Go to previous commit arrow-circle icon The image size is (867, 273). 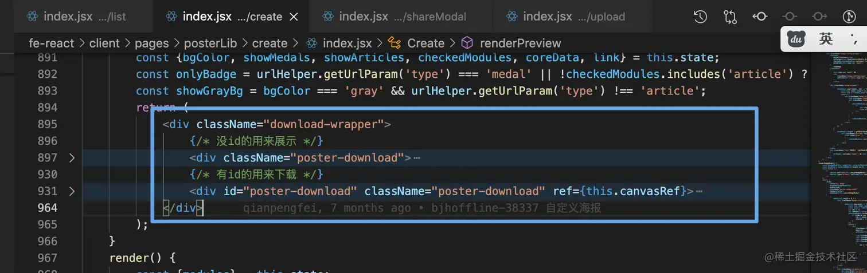[760, 17]
